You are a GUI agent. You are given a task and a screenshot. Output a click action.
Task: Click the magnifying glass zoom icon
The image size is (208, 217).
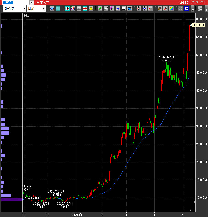[52, 9]
